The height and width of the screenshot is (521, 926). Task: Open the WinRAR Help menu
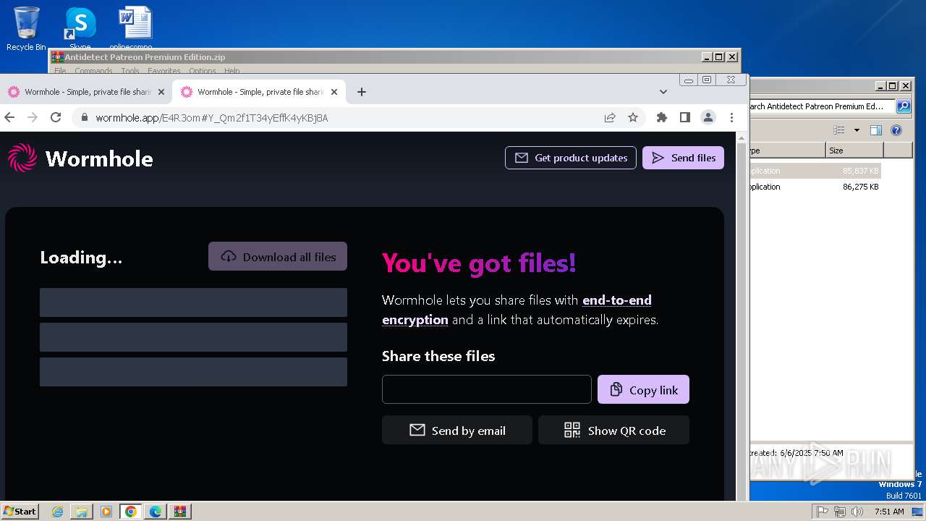click(x=231, y=71)
